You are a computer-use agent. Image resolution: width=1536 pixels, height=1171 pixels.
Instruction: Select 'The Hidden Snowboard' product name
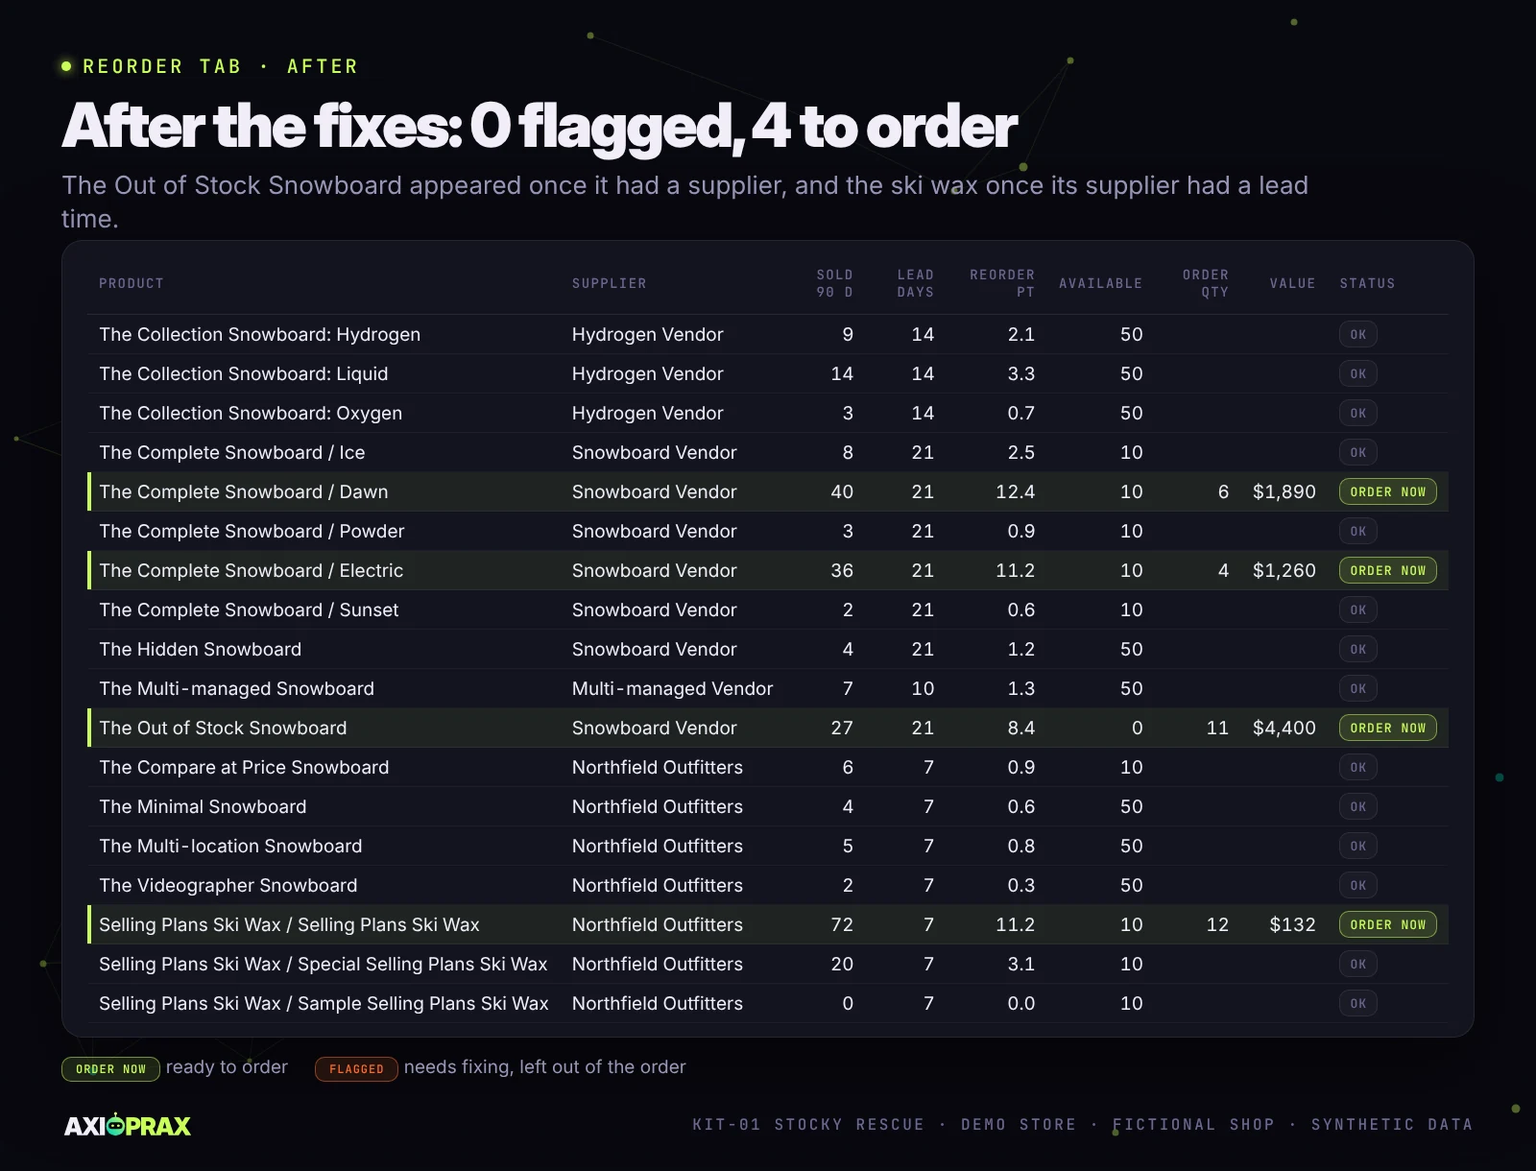tap(200, 649)
